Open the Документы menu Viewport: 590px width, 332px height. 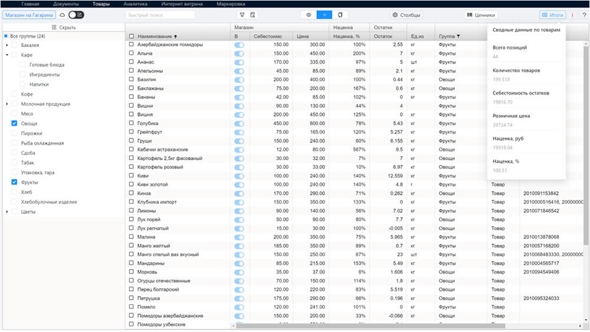pyautogui.click(x=66, y=4)
